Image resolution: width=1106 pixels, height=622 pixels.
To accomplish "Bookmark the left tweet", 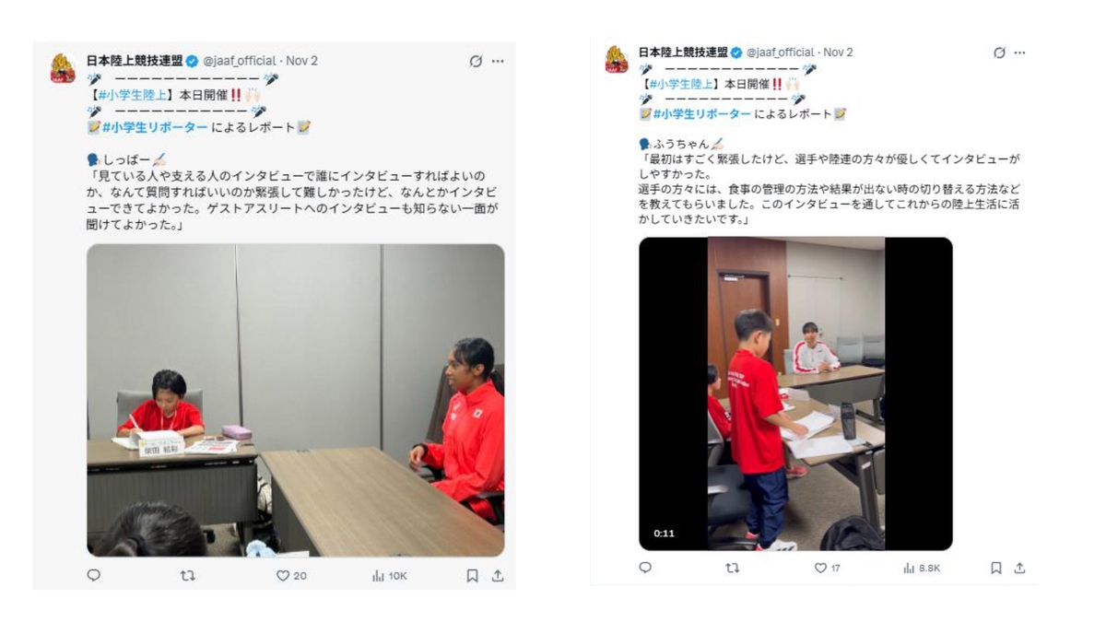I will [472, 575].
